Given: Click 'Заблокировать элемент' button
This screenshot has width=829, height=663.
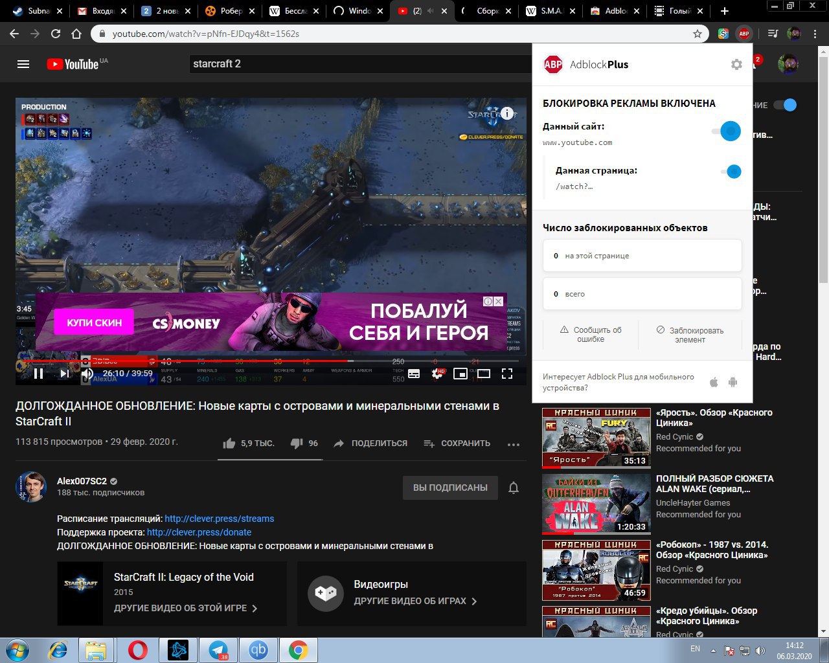Looking at the screenshot, I should pos(690,335).
